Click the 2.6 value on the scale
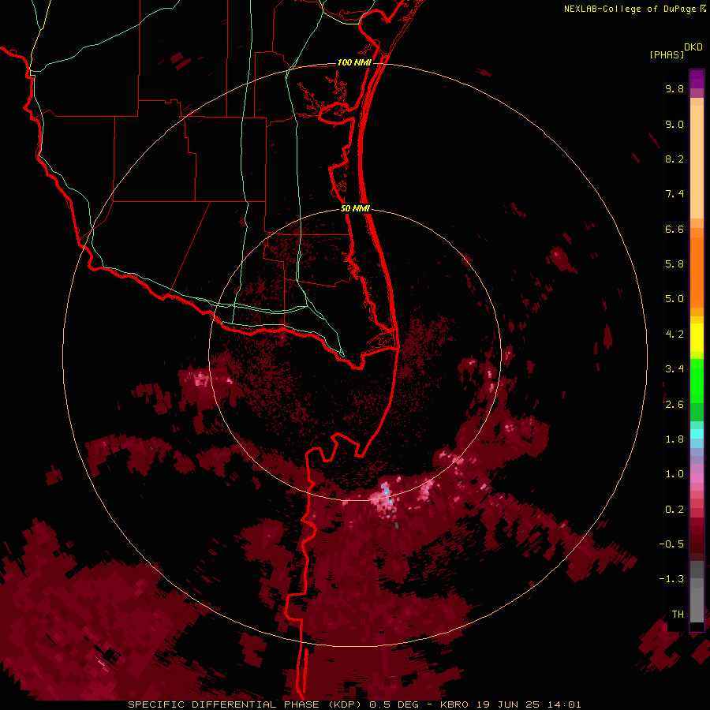The height and width of the screenshot is (710, 710). point(674,405)
